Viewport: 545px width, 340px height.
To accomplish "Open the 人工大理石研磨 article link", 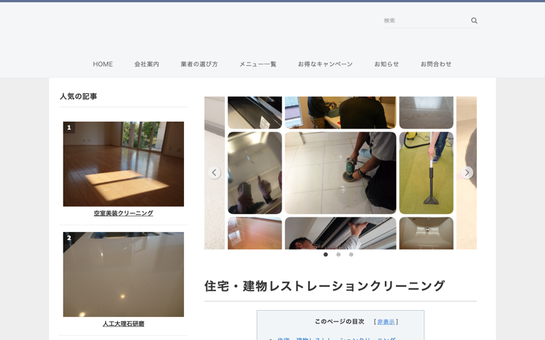I will pos(123,324).
